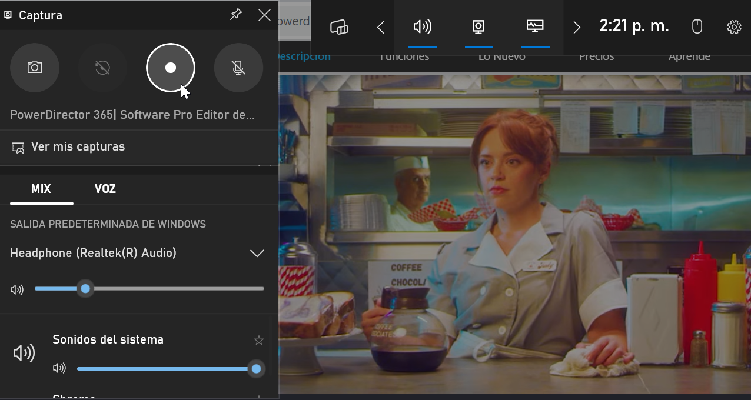Toggle the microphone while recording
This screenshot has width=751, height=400.
point(238,68)
